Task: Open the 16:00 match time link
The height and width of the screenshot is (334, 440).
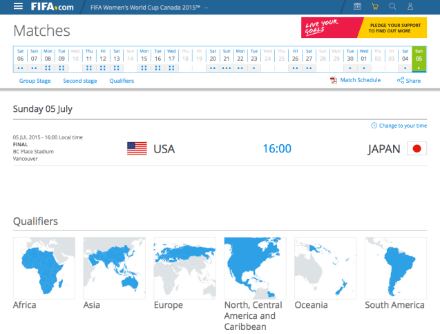Action: (x=277, y=148)
